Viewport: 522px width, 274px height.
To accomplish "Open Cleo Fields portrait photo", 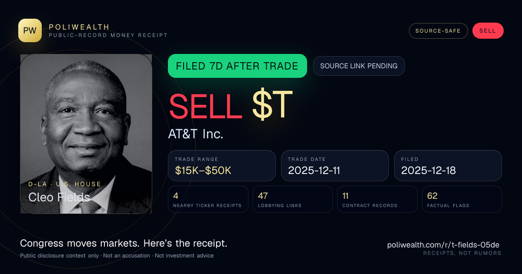I will coord(86,134).
